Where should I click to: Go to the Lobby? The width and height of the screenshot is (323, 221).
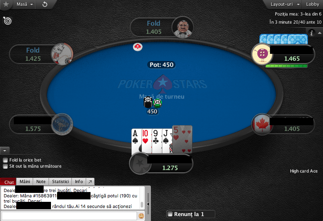[x=312, y=4]
